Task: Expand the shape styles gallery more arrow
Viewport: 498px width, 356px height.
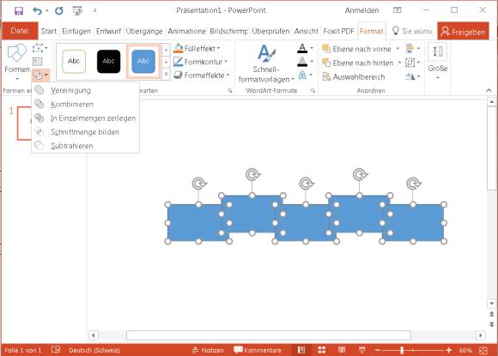Action: [166, 75]
